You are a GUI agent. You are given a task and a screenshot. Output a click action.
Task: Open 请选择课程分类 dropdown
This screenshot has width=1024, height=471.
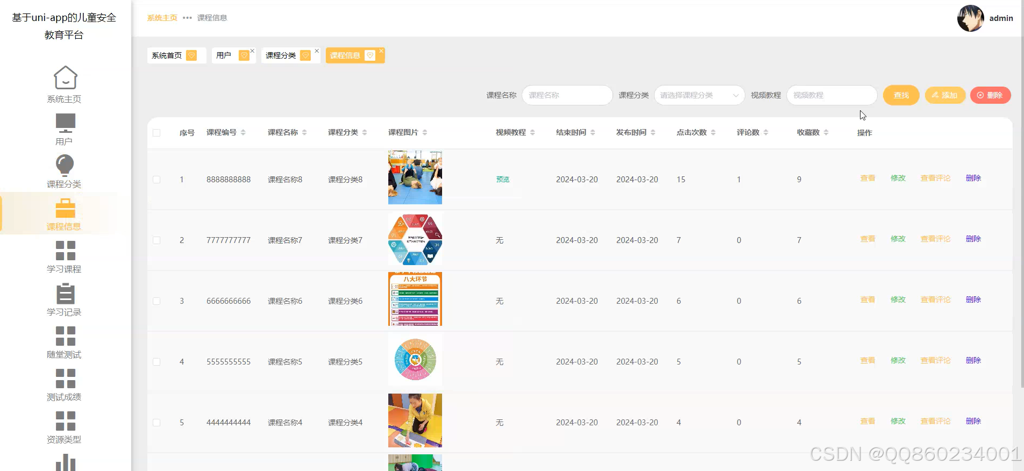point(699,95)
